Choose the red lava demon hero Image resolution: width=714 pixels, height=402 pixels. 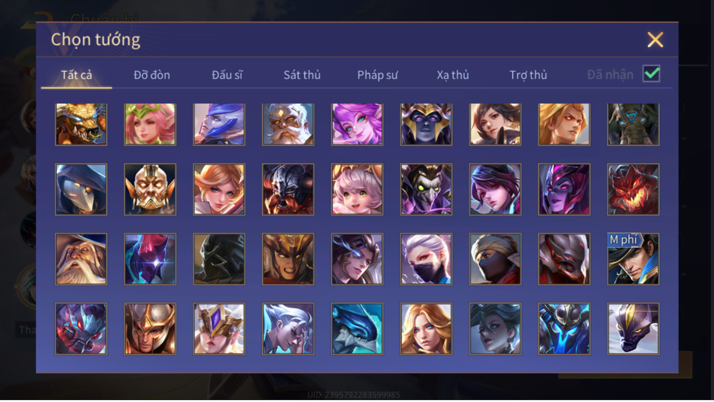point(633,189)
